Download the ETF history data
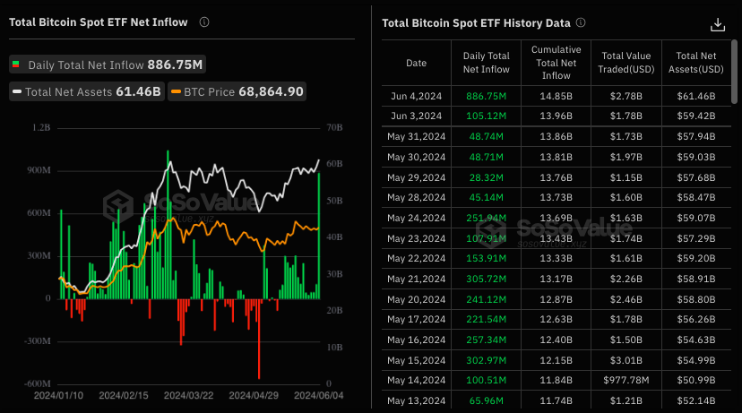 coord(717,24)
